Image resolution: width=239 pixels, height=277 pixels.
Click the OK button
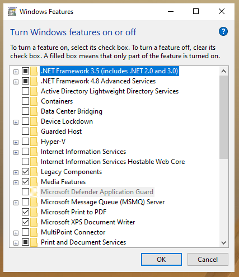coord(161,260)
